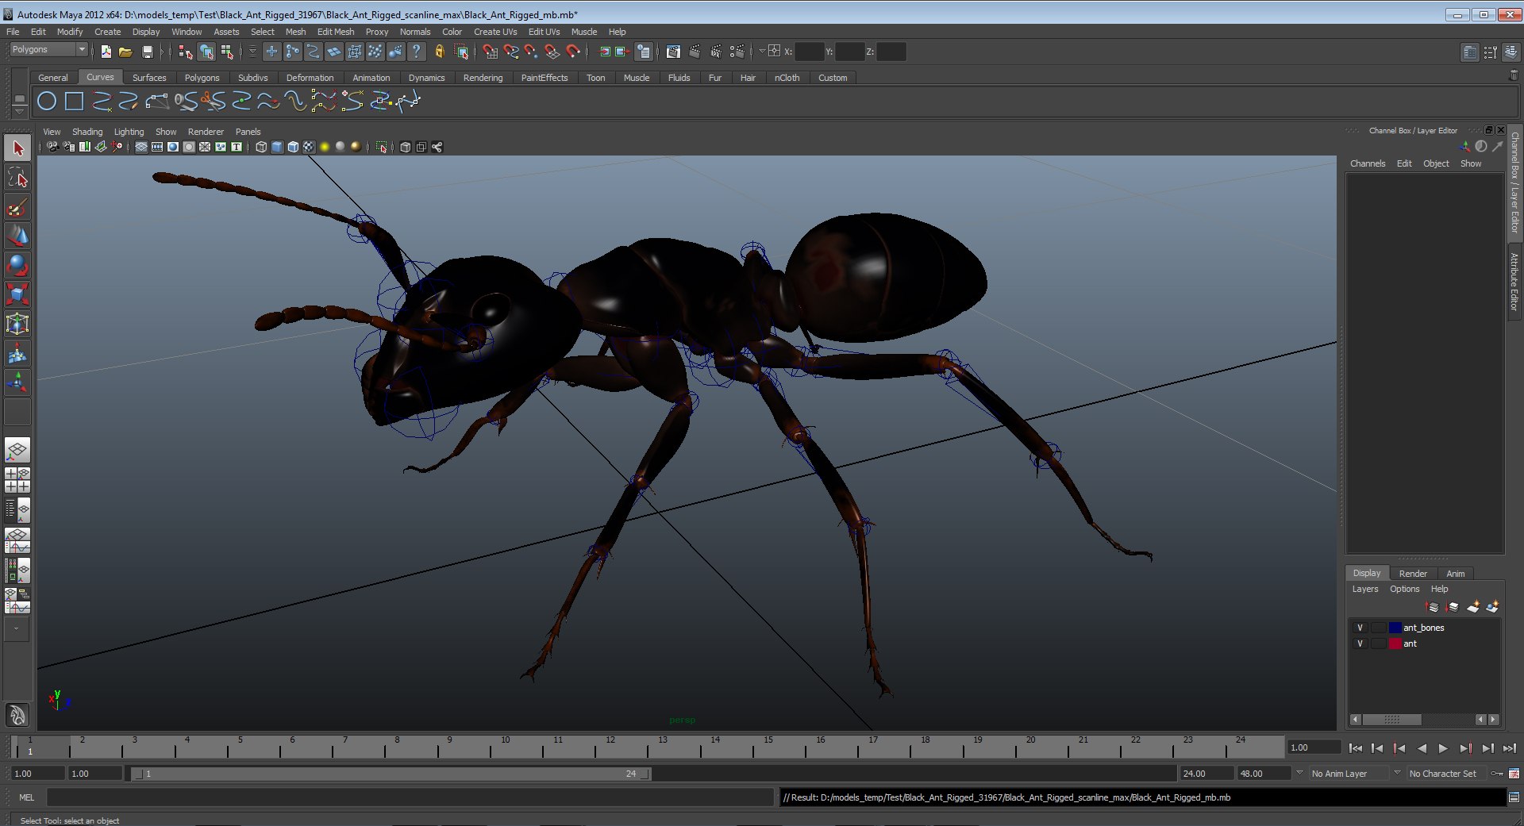Select the Show Manipulator tool
Image resolution: width=1524 pixels, height=826 pixels.
17,382
